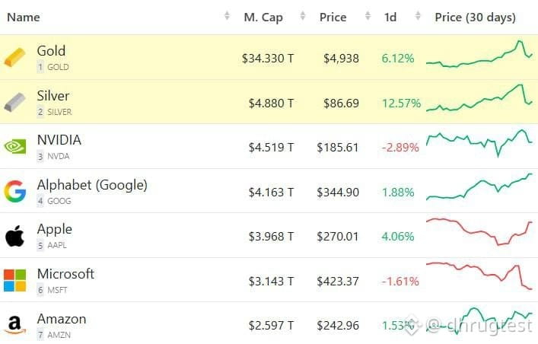The image size is (538, 344).
Task: Click the Gold bar icon
Action: pos(14,58)
